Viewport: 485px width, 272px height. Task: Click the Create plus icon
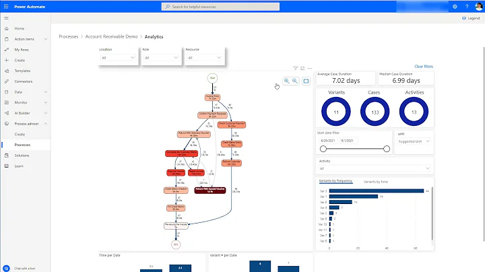(7, 61)
